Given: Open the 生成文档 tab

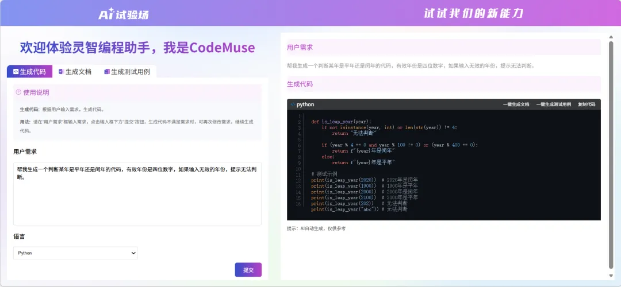Looking at the screenshot, I should [x=75, y=72].
